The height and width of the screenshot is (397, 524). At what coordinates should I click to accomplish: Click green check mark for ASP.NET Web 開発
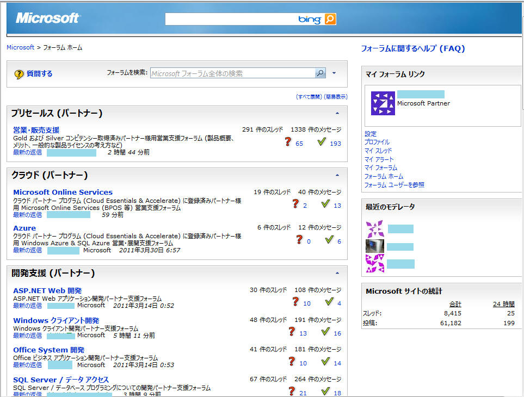329,302
